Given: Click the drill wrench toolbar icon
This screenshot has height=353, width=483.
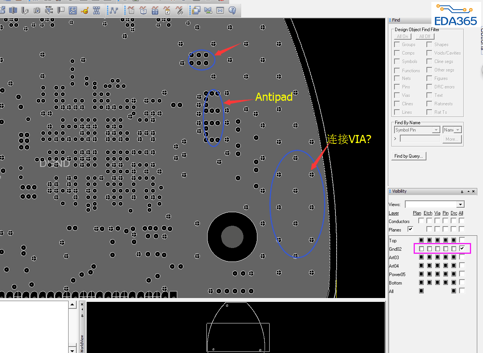Looking at the screenshot, I should point(25,11).
